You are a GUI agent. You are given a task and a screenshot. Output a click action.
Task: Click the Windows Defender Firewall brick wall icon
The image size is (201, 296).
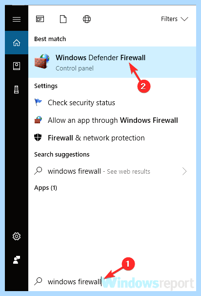(x=42, y=61)
